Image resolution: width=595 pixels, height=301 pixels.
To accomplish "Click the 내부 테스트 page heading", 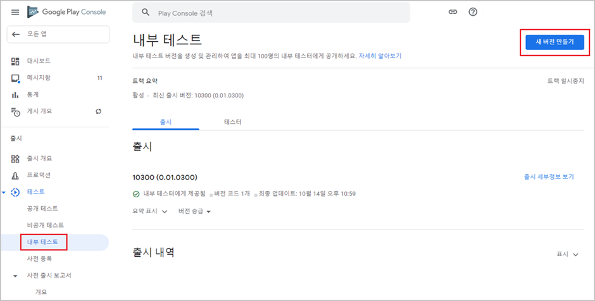I will pos(167,40).
